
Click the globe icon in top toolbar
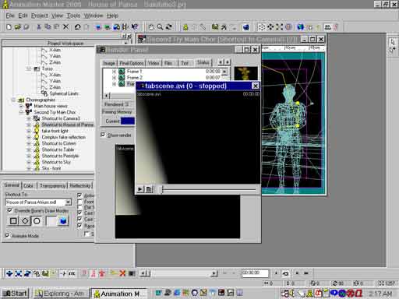(301, 27)
